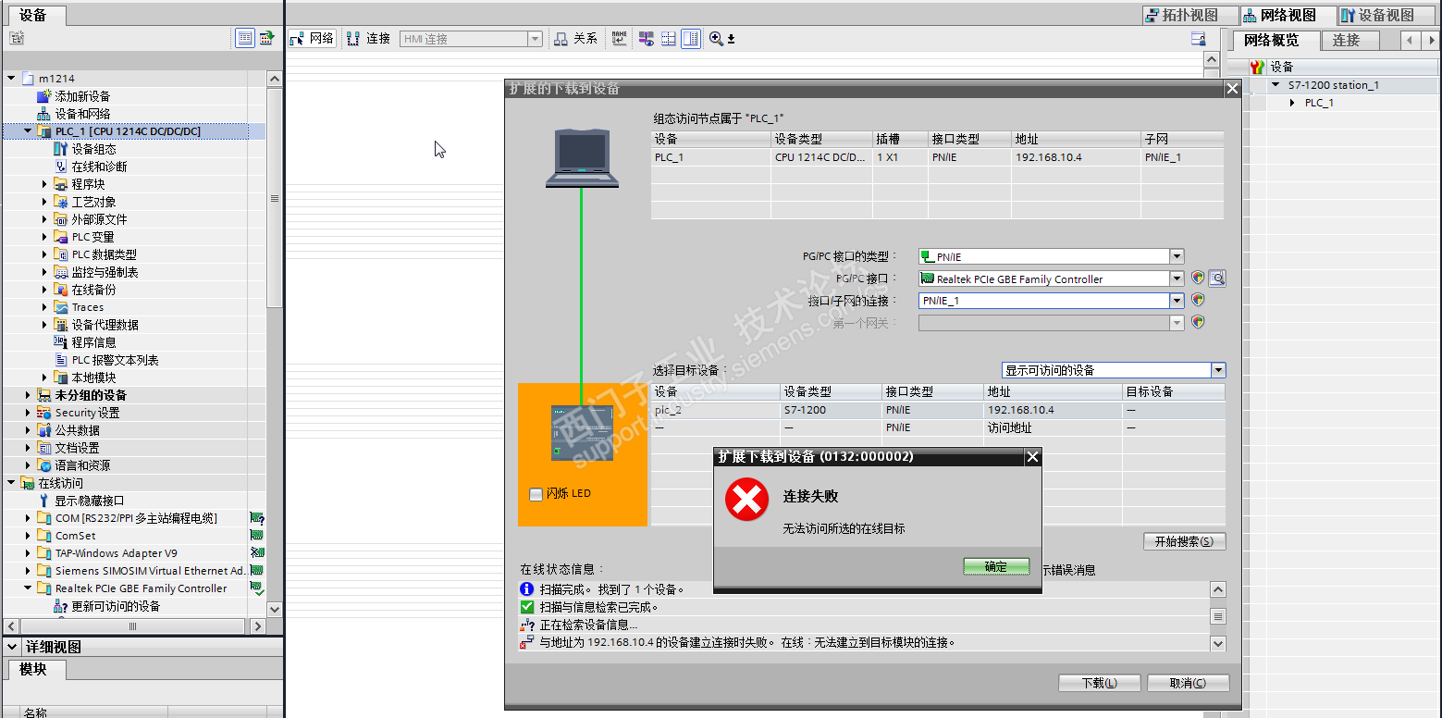Click the status icon beside Realtek PCIe GBE Family Controller
Viewport: 1442px width, 718px height.
[x=257, y=588]
